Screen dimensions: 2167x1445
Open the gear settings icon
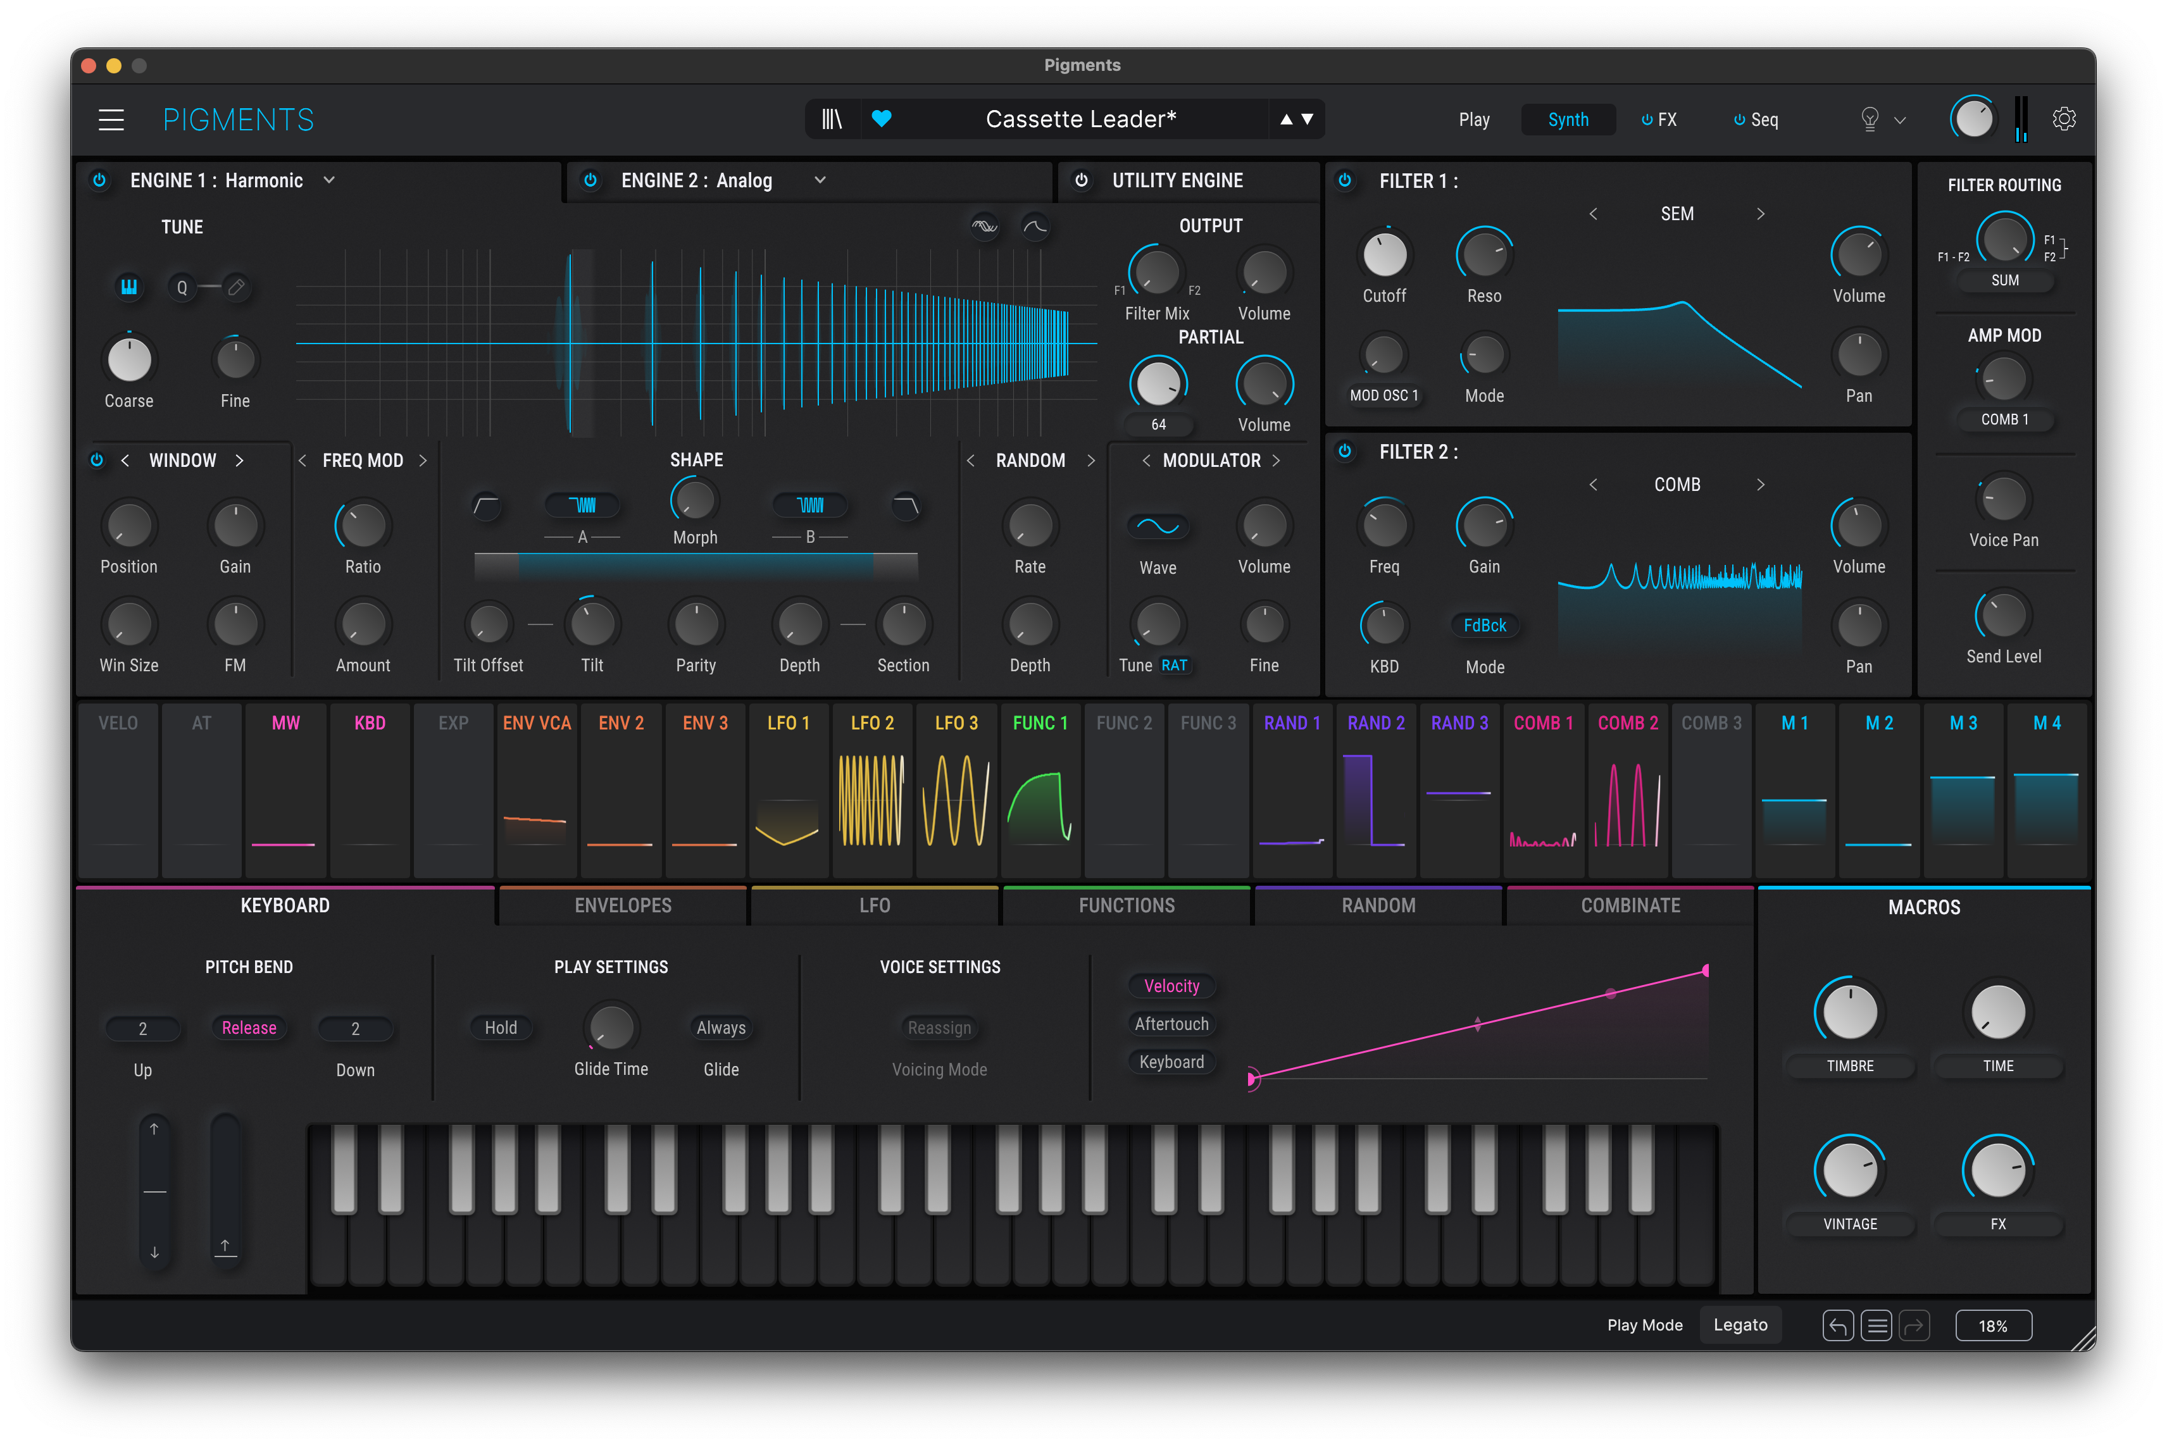point(2064,119)
